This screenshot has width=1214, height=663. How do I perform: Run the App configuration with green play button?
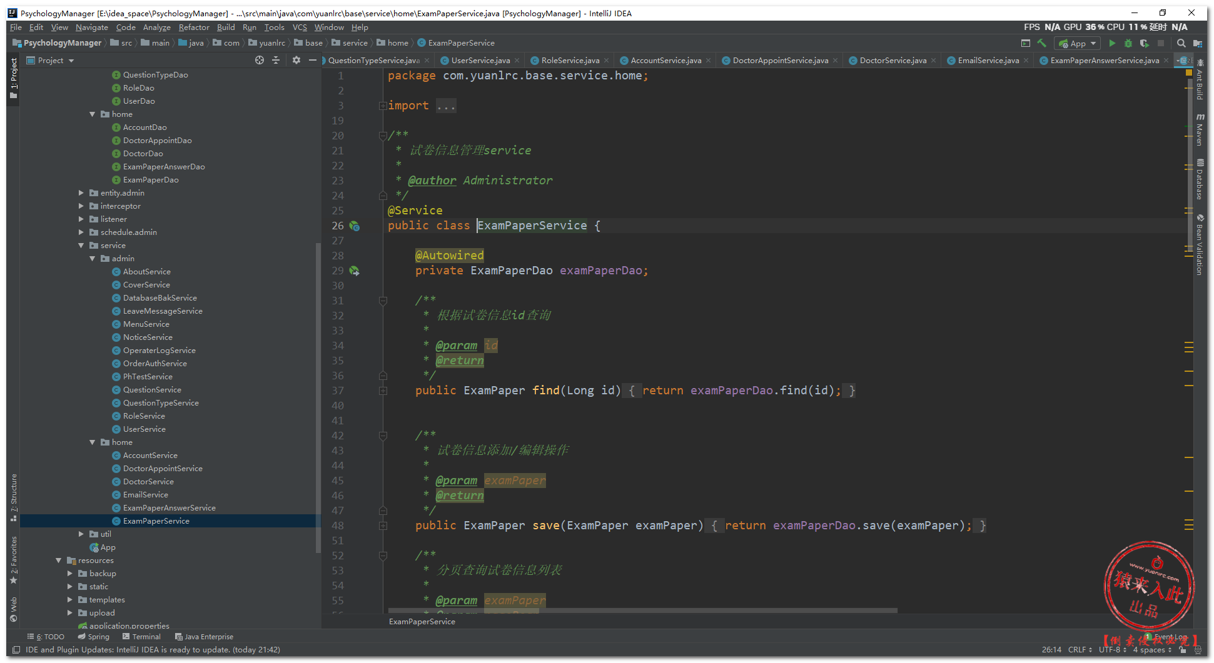click(x=1112, y=43)
